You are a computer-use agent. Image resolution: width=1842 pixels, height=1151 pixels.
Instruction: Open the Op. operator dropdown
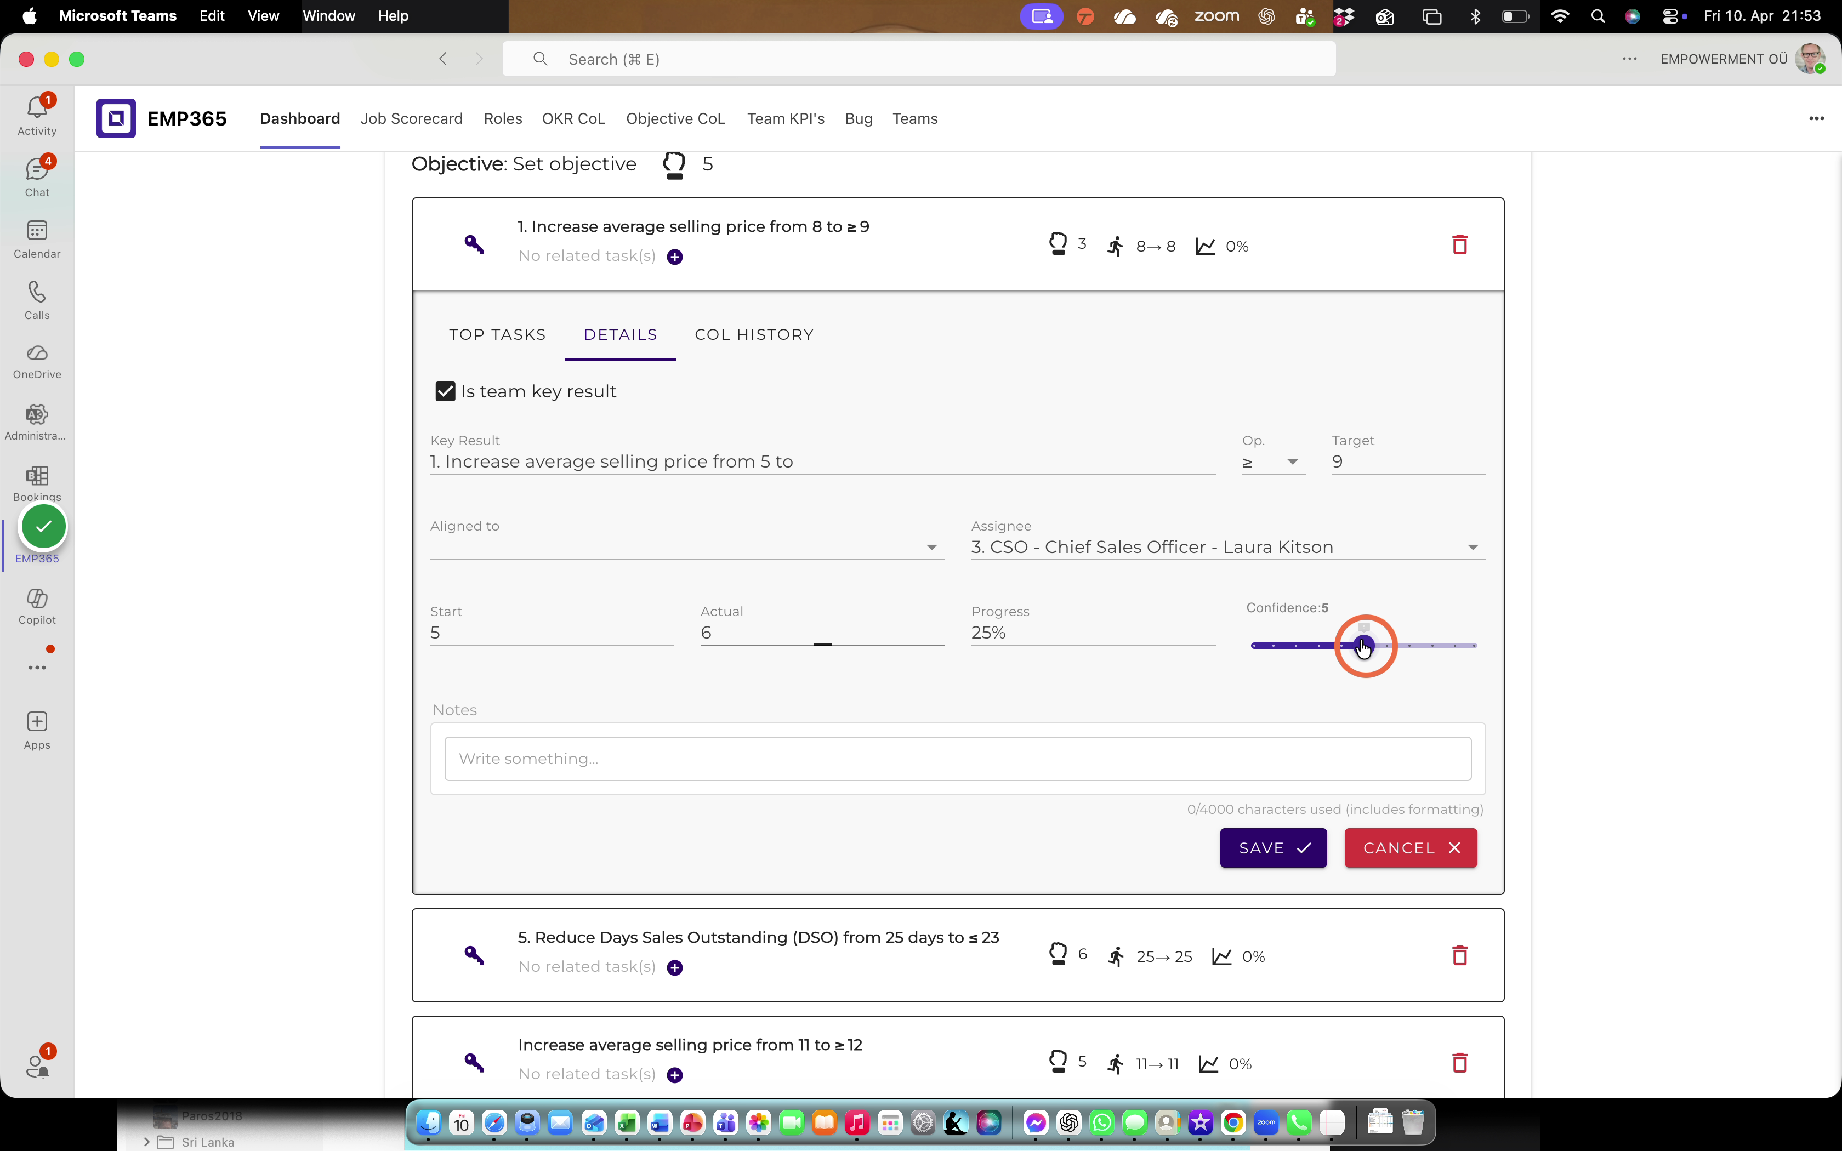(1272, 462)
